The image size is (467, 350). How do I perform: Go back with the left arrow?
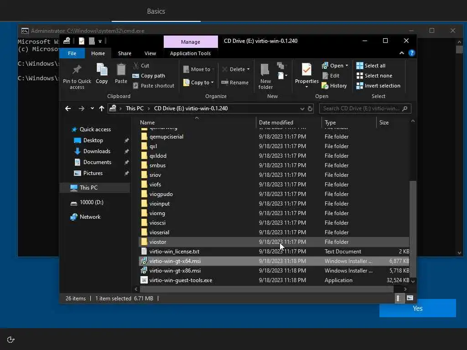pos(68,108)
